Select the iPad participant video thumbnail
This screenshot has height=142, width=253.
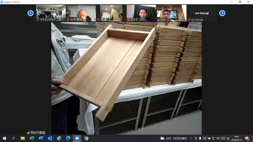coord(172,13)
